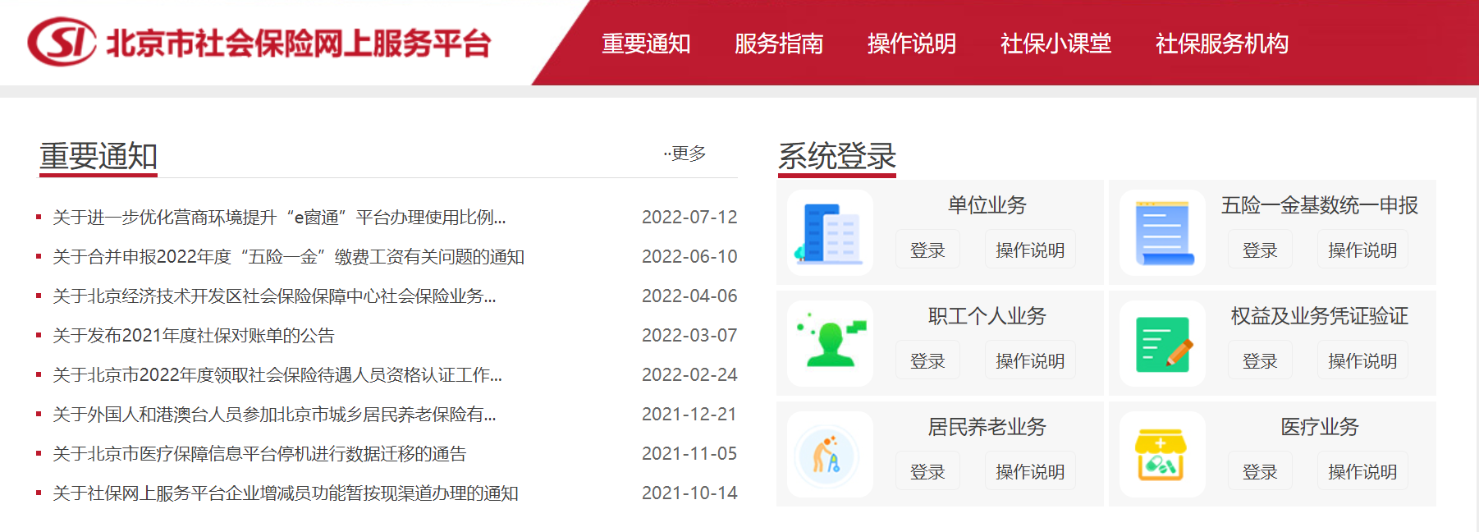
Task: Click the 医疗业务 pharmacy icon
Action: tap(1162, 454)
